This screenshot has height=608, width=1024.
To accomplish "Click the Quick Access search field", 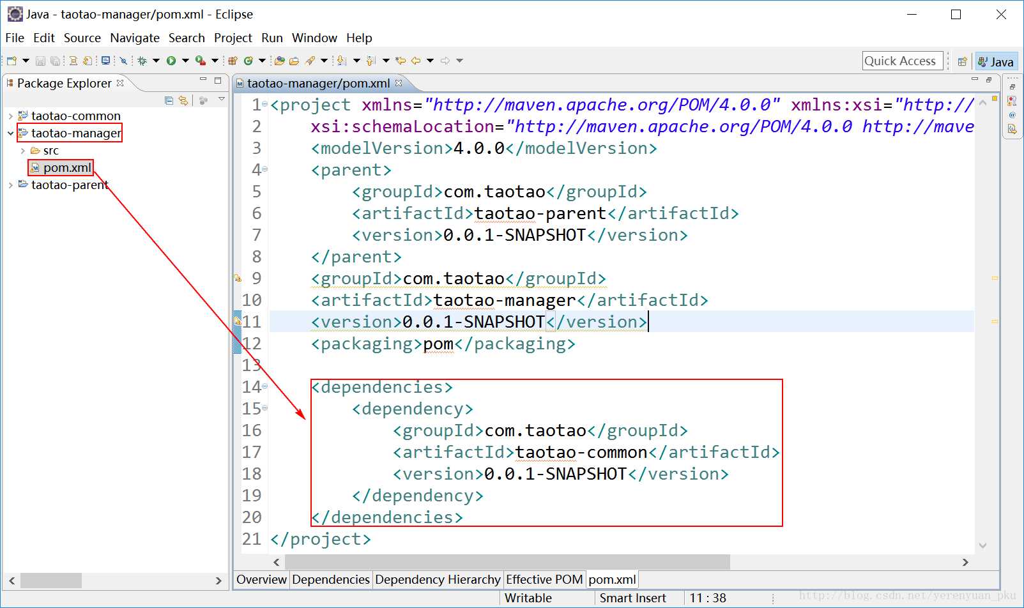I will pos(903,61).
